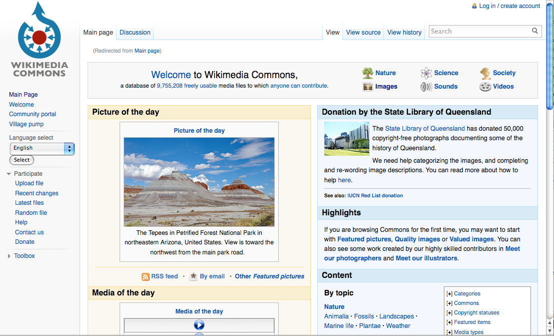Click the Plantae topic link

[370, 326]
